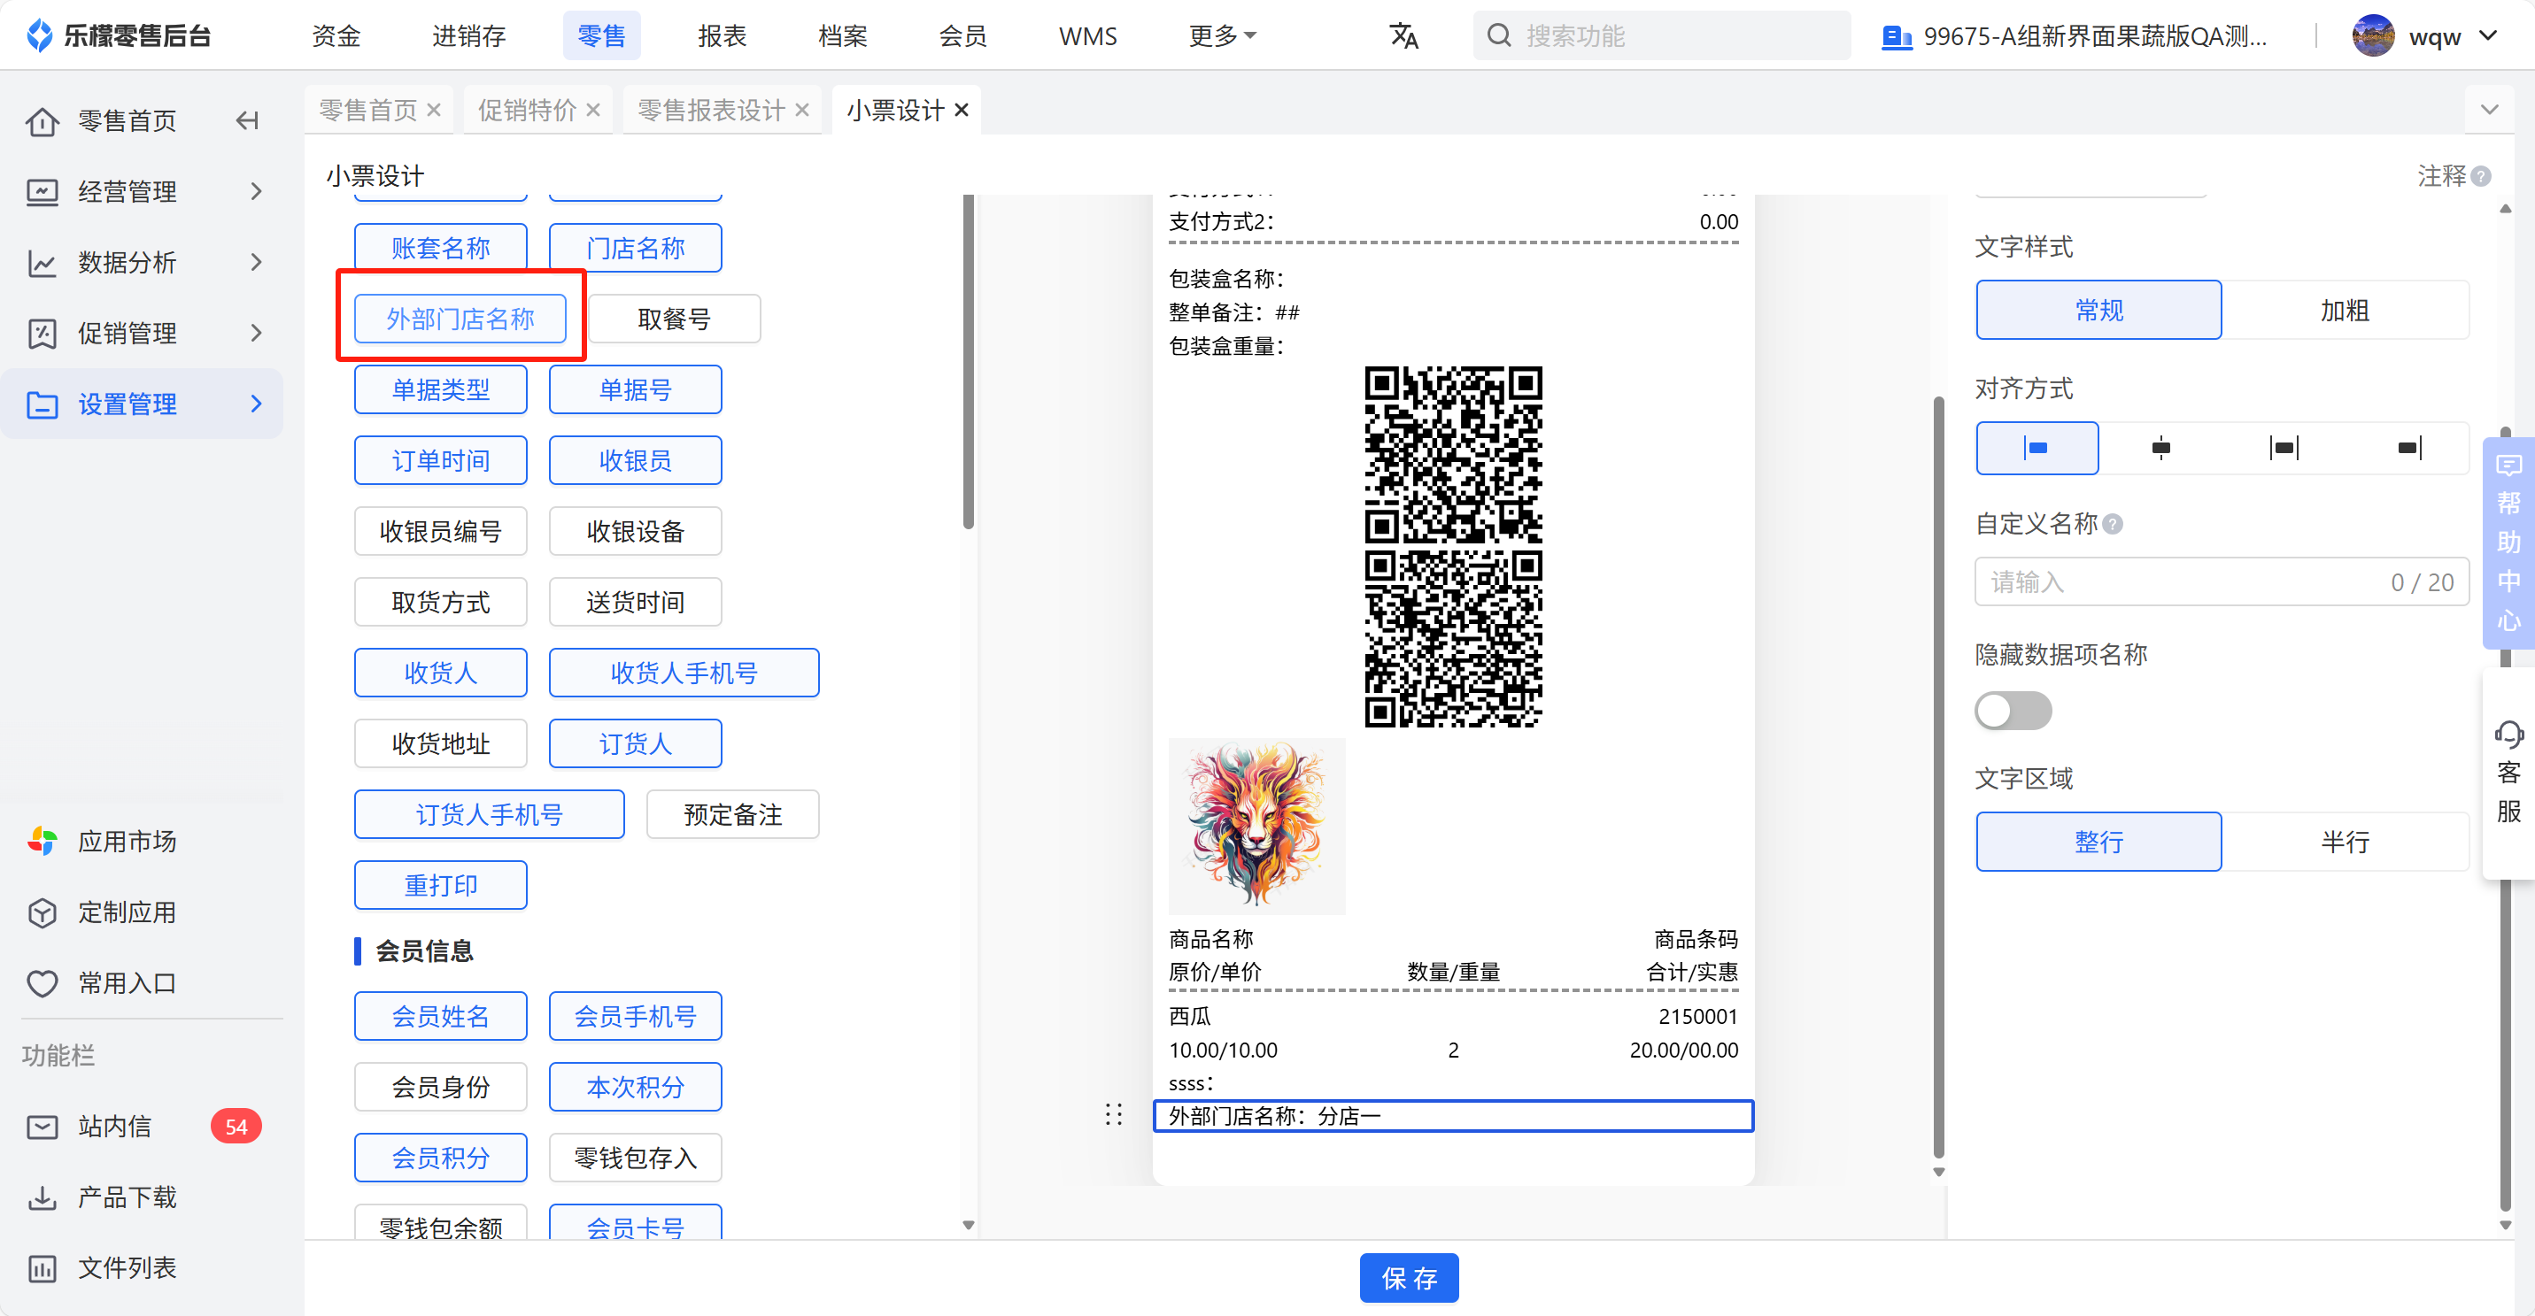Select the 外部门店名称: 分店一 receipt row
The image size is (2535, 1316).
click(x=1452, y=1115)
